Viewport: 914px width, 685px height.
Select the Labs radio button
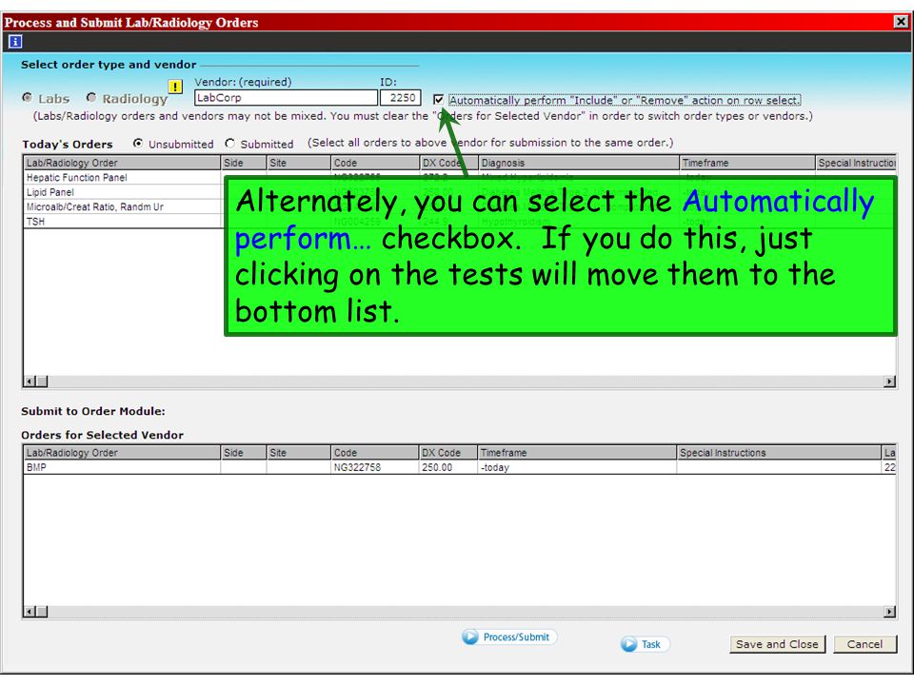(27, 98)
